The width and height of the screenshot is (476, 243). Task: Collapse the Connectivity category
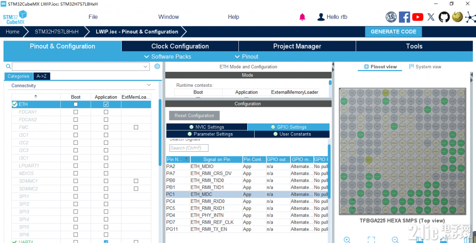point(149,86)
